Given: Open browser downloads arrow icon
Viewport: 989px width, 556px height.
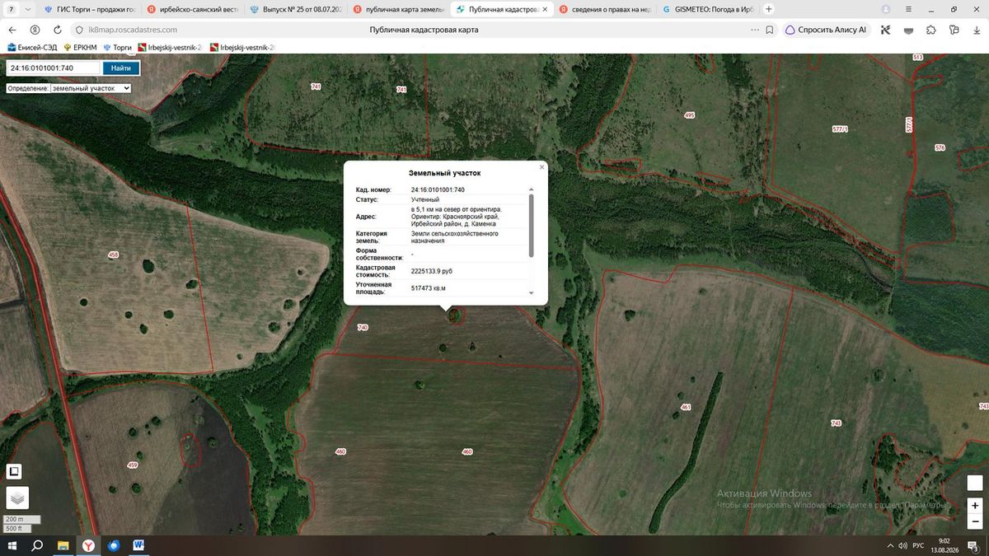Looking at the screenshot, I should [977, 30].
